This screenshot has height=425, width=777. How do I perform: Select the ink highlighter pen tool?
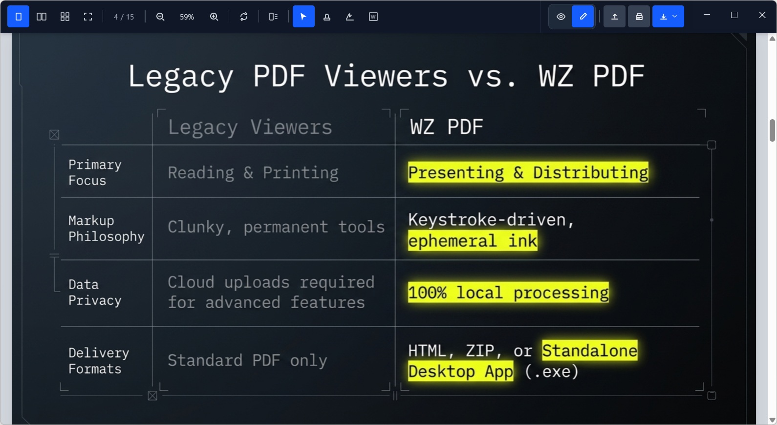pos(350,17)
